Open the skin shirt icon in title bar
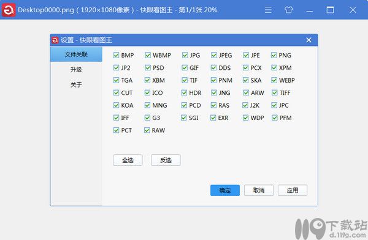Image resolution: width=368 pixels, height=240 pixels. coord(288,10)
